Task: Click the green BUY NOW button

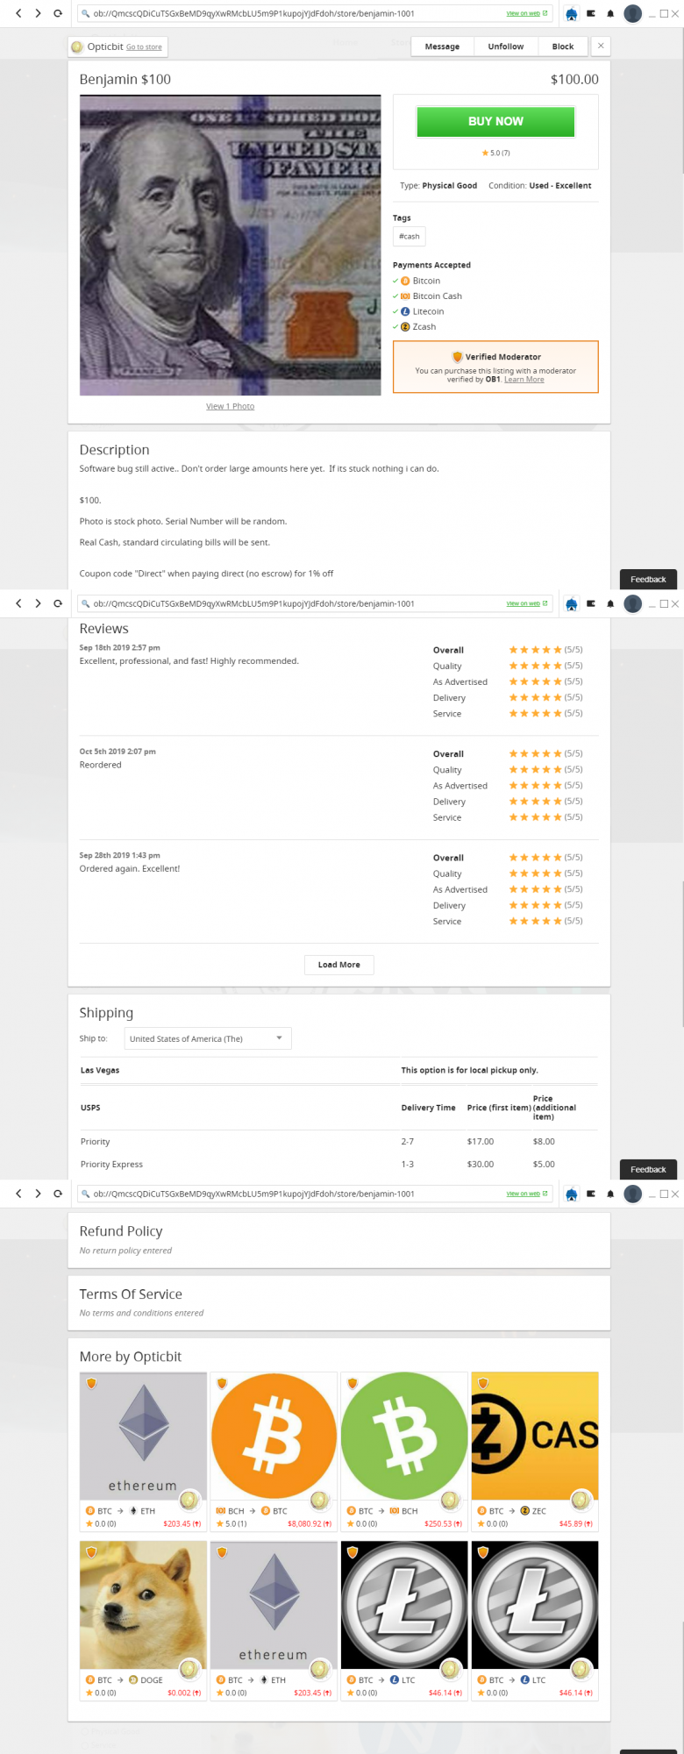Action: (495, 122)
